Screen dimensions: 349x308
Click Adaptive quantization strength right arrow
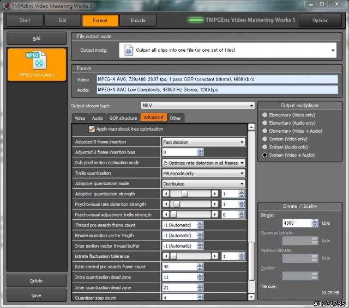(215, 194)
